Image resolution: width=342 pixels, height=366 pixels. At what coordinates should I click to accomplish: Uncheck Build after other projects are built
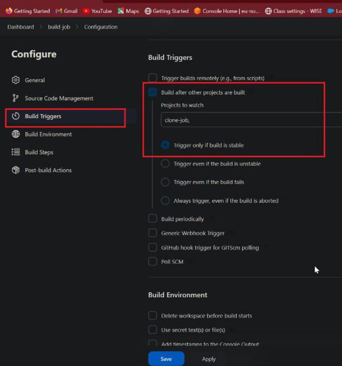[x=152, y=92]
